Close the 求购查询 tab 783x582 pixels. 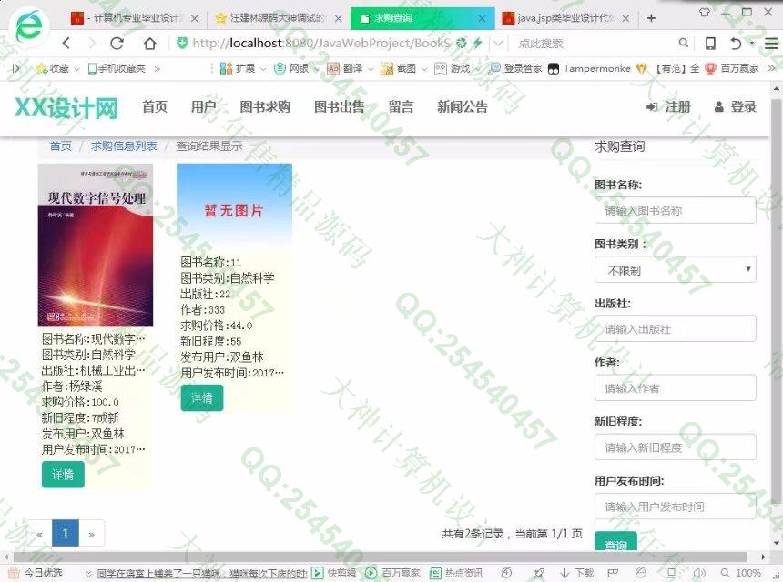tap(482, 18)
